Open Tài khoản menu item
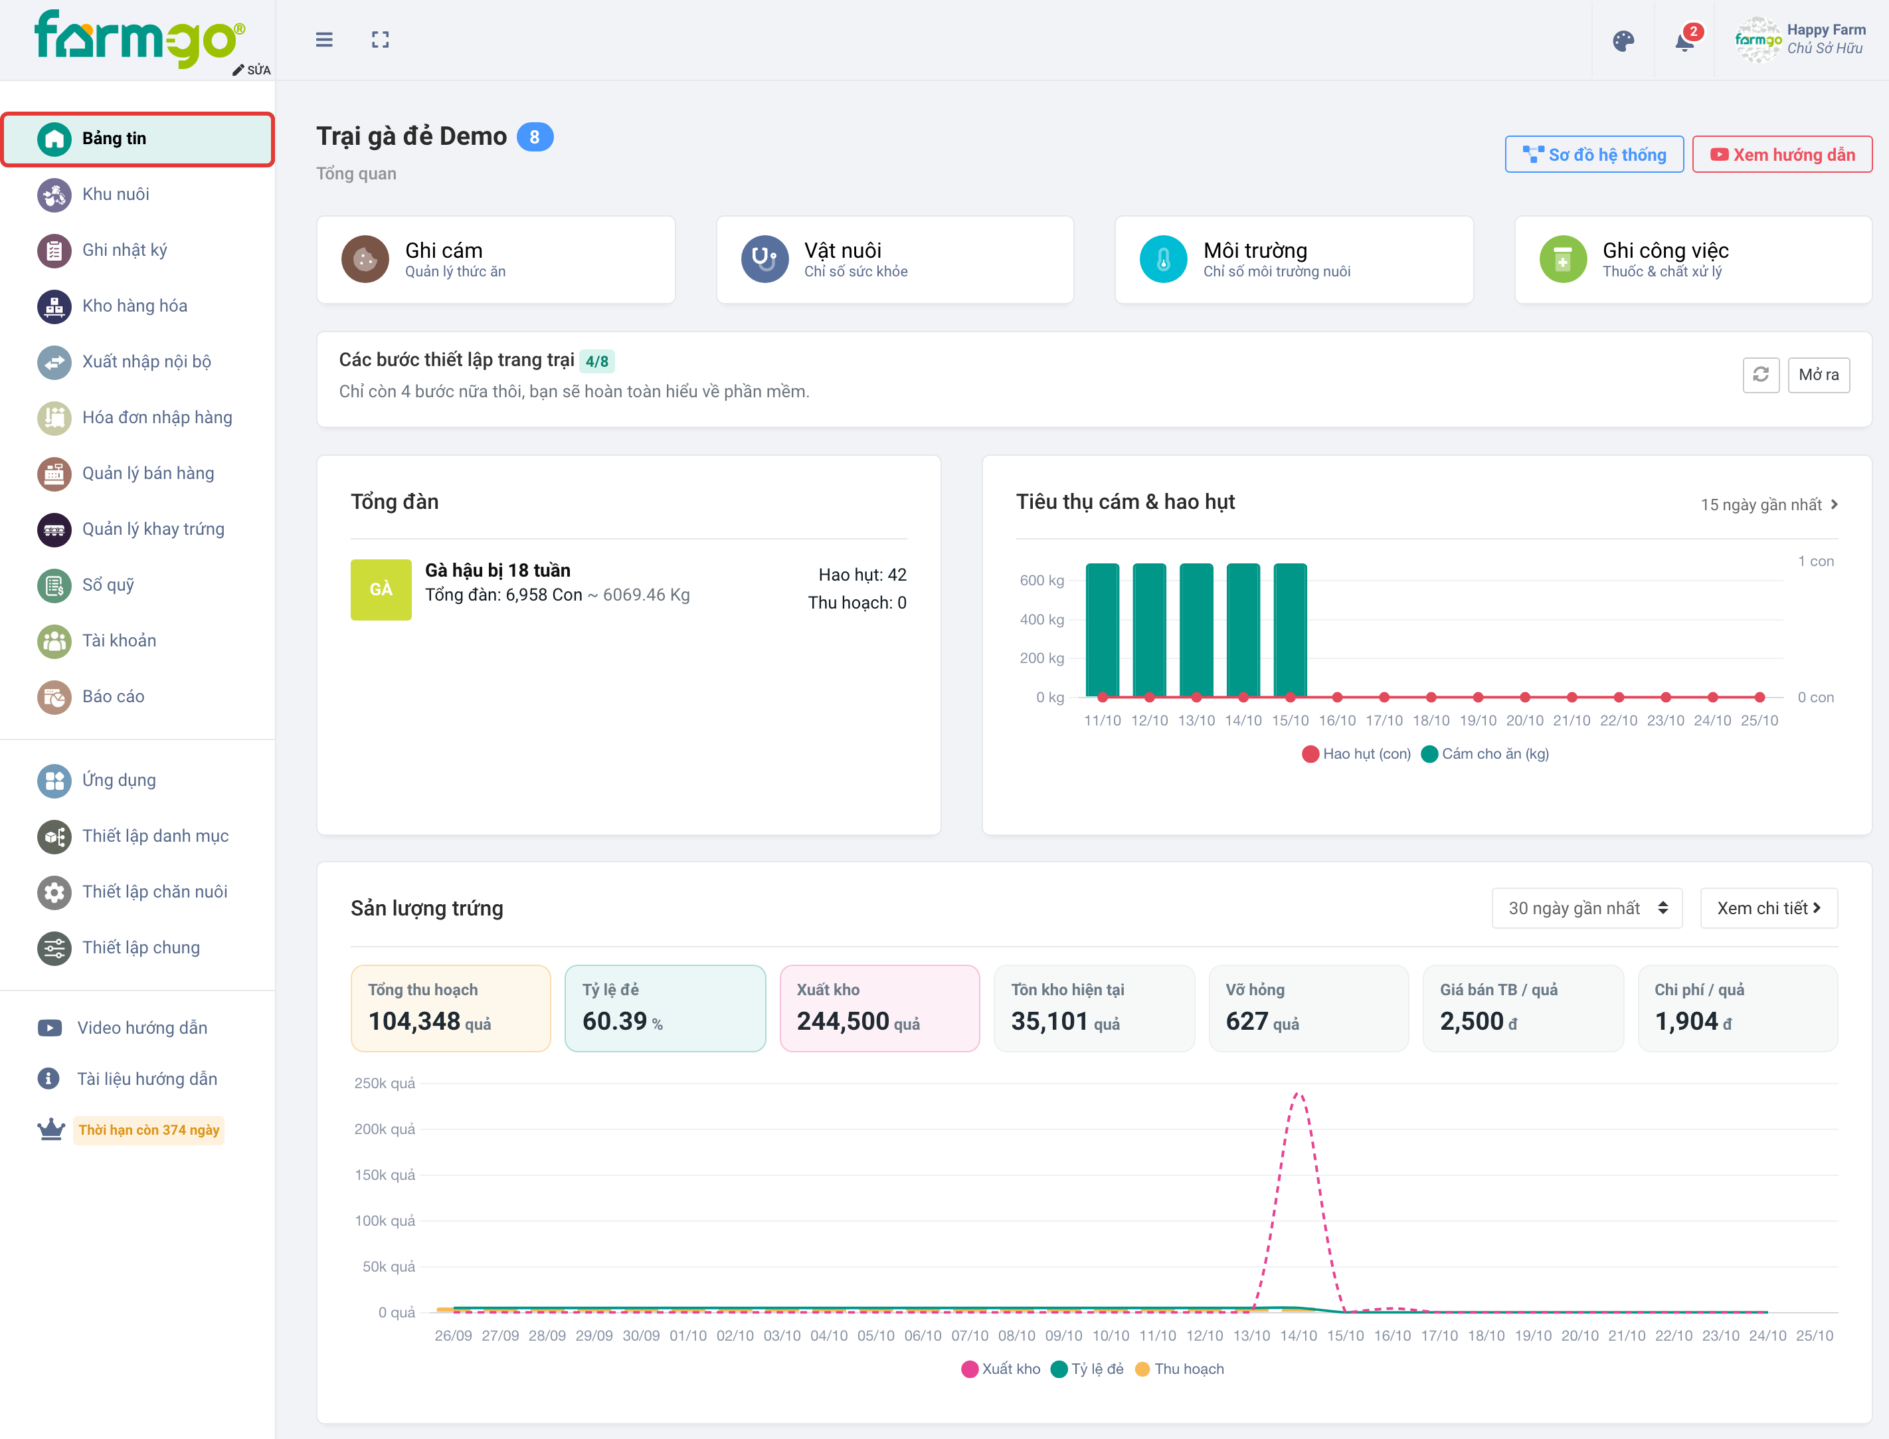 (137, 640)
